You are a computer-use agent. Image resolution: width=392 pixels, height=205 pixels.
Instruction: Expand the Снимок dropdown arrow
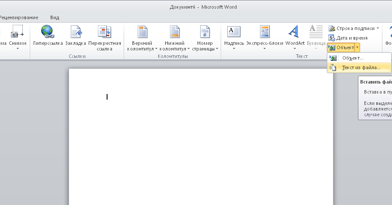tap(18, 49)
